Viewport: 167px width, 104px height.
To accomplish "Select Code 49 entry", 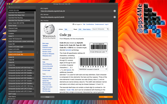I will 21,60.
